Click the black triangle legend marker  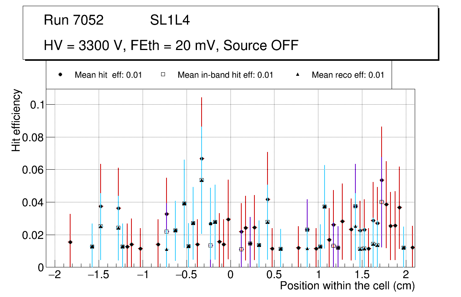tap(297, 75)
